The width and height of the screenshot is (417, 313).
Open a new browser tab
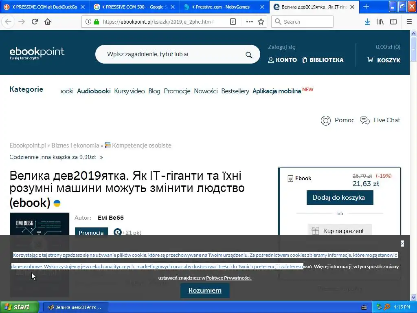(x=366, y=7)
